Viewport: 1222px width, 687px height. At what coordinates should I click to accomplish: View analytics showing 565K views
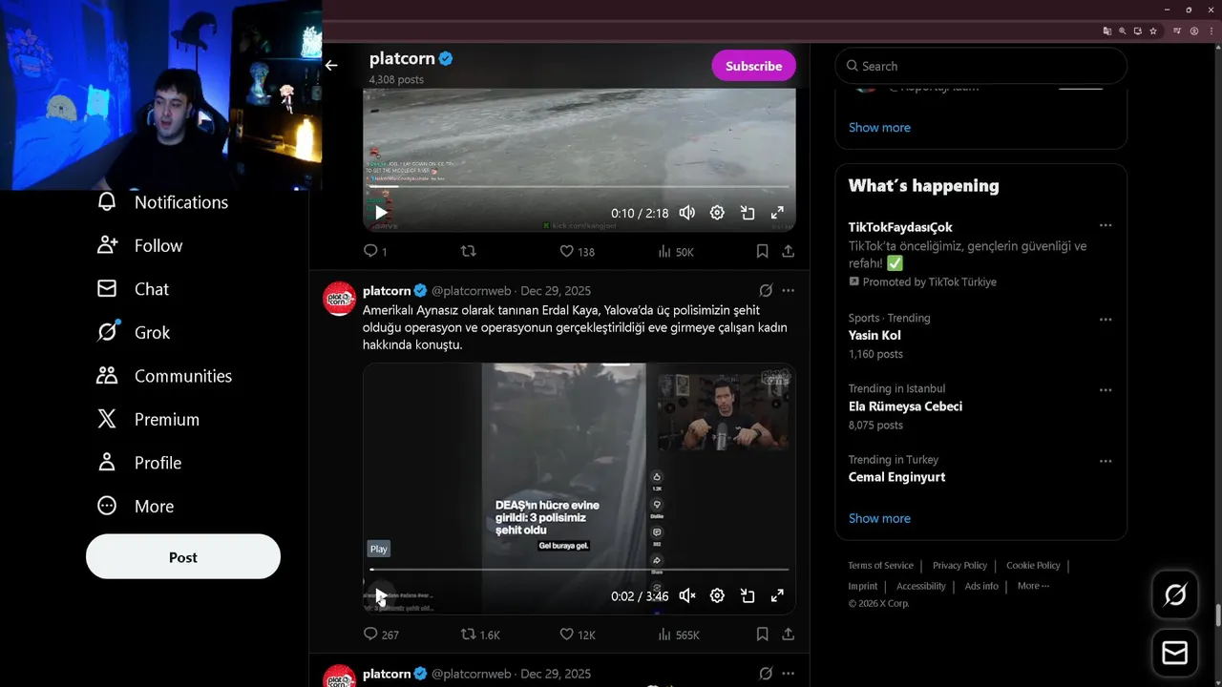pyautogui.click(x=679, y=634)
